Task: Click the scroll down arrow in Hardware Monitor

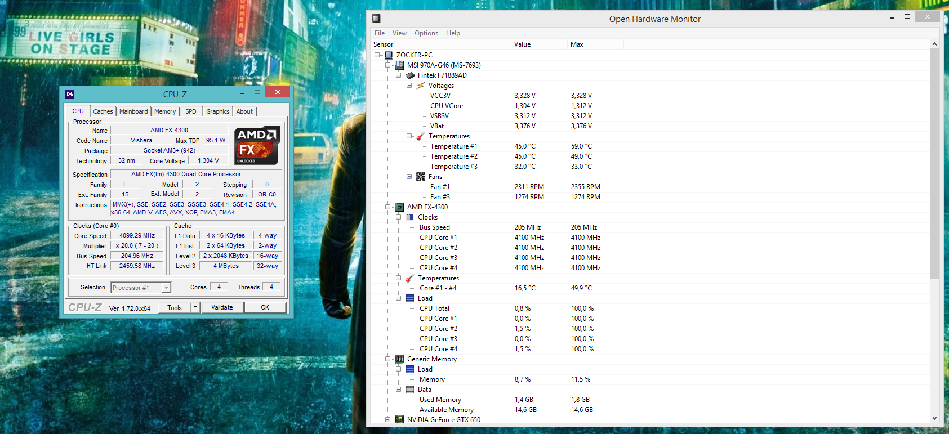Action: (x=934, y=418)
